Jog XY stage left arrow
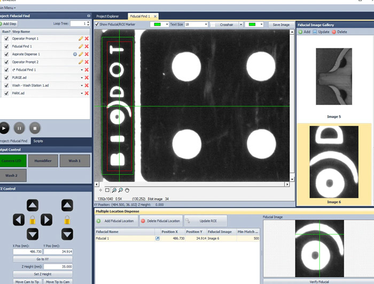The width and height of the screenshot is (374, 284). (19, 220)
